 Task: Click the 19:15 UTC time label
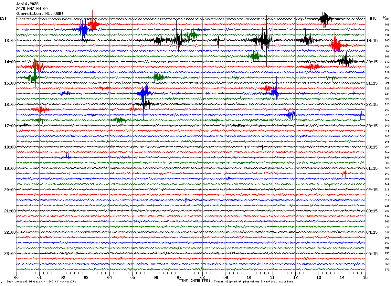click(372, 41)
